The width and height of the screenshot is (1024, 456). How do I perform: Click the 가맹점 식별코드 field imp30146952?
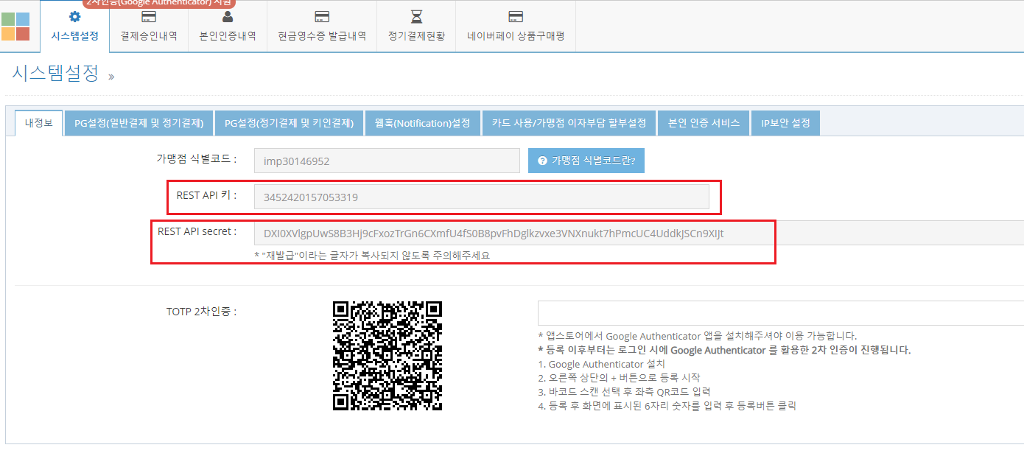(387, 161)
